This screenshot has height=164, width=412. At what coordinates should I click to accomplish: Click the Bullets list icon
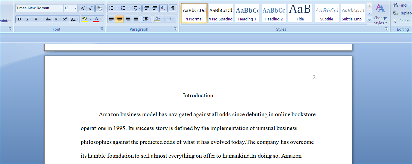111,8
